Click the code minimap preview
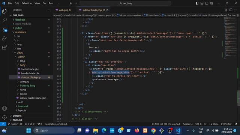Viewport: 240px width, 135px height. coord(230,38)
